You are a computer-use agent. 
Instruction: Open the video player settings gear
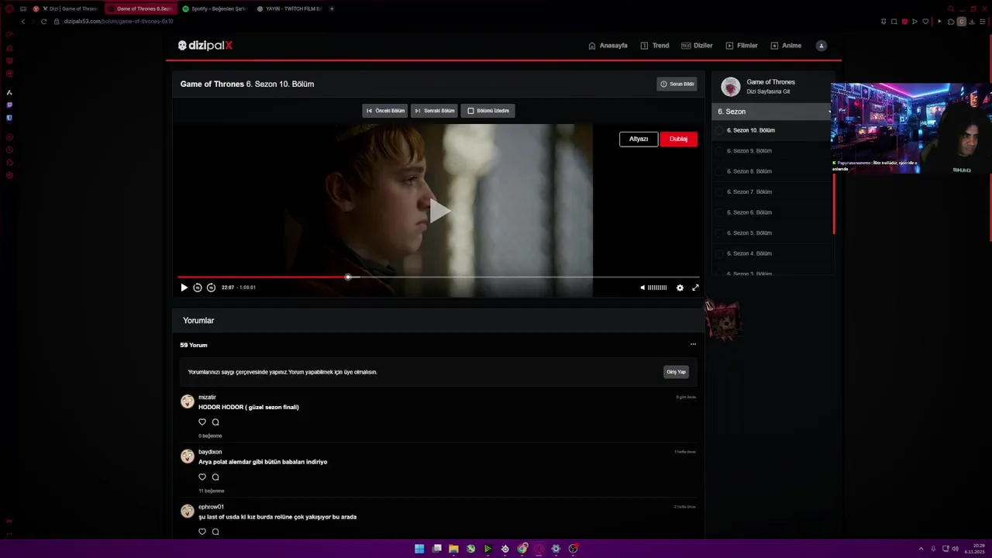[680, 288]
